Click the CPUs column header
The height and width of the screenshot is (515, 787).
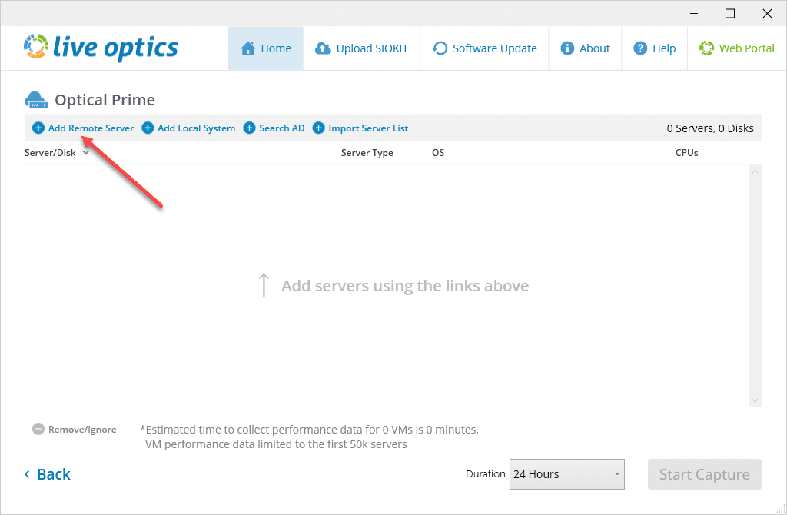pos(686,153)
